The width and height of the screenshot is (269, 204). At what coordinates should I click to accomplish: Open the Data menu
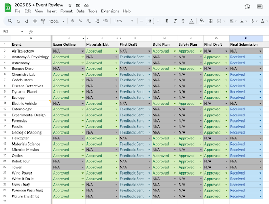[x=80, y=11]
